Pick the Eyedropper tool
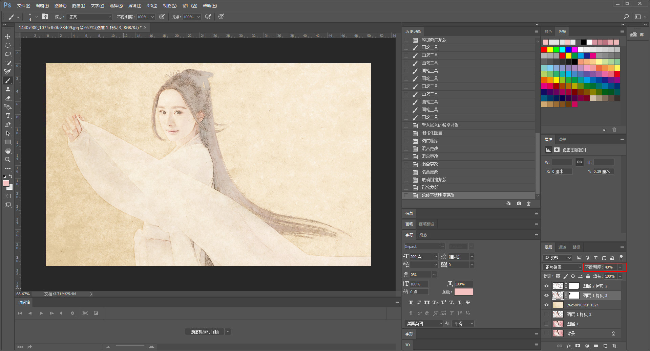 pyautogui.click(x=8, y=72)
